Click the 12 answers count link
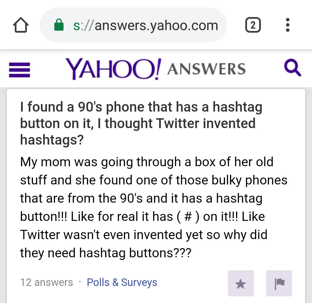 (x=46, y=282)
